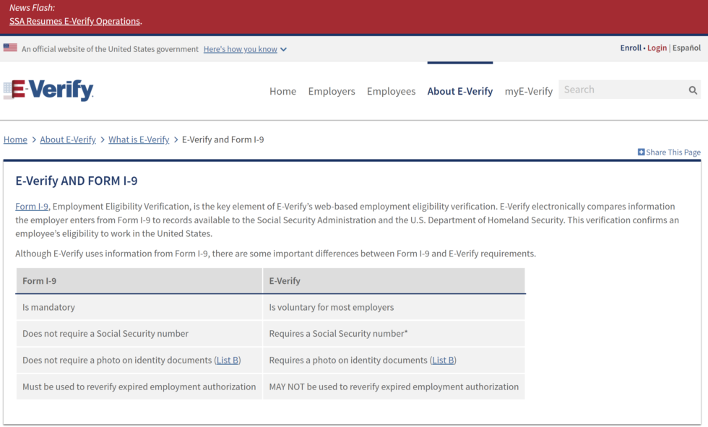Open the Employers menu
708x427 pixels.
coord(332,91)
